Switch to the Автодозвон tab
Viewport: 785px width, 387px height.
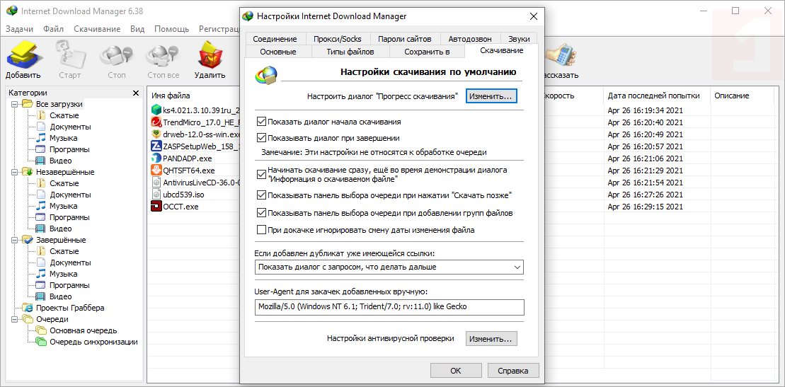point(470,38)
